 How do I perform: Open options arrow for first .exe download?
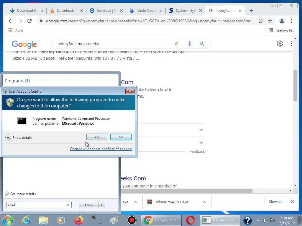[x=136, y=202]
